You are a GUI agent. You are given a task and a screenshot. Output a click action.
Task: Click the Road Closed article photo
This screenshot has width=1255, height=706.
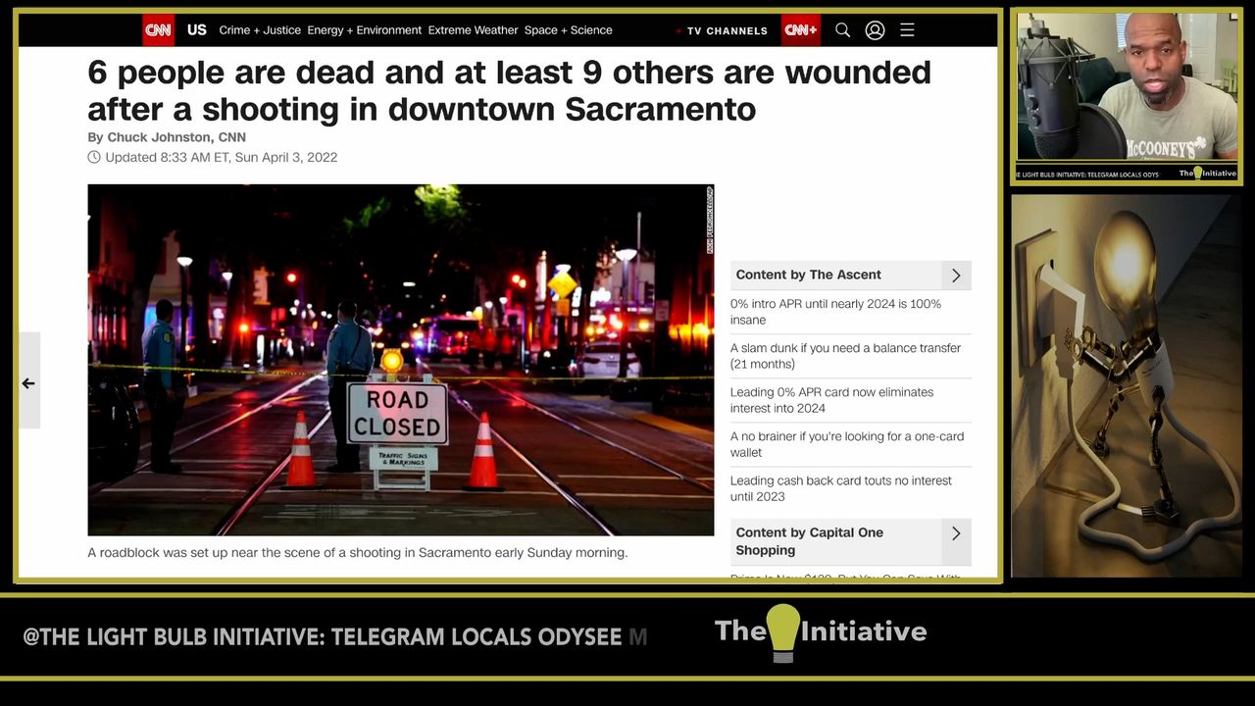coord(400,360)
